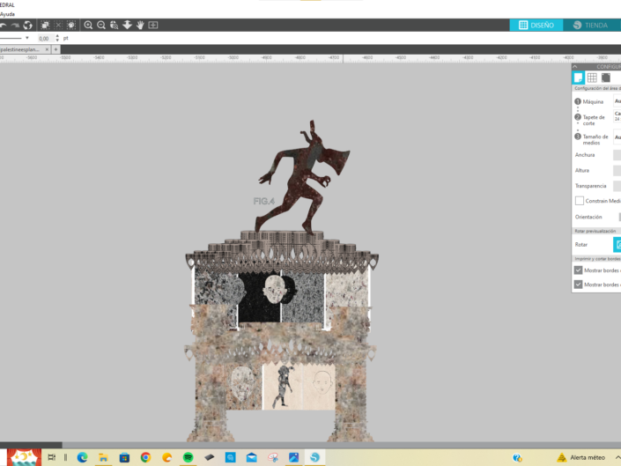Open Microsoft Edge from the taskbar
Screen dimensions: 621x466
(x=83, y=458)
